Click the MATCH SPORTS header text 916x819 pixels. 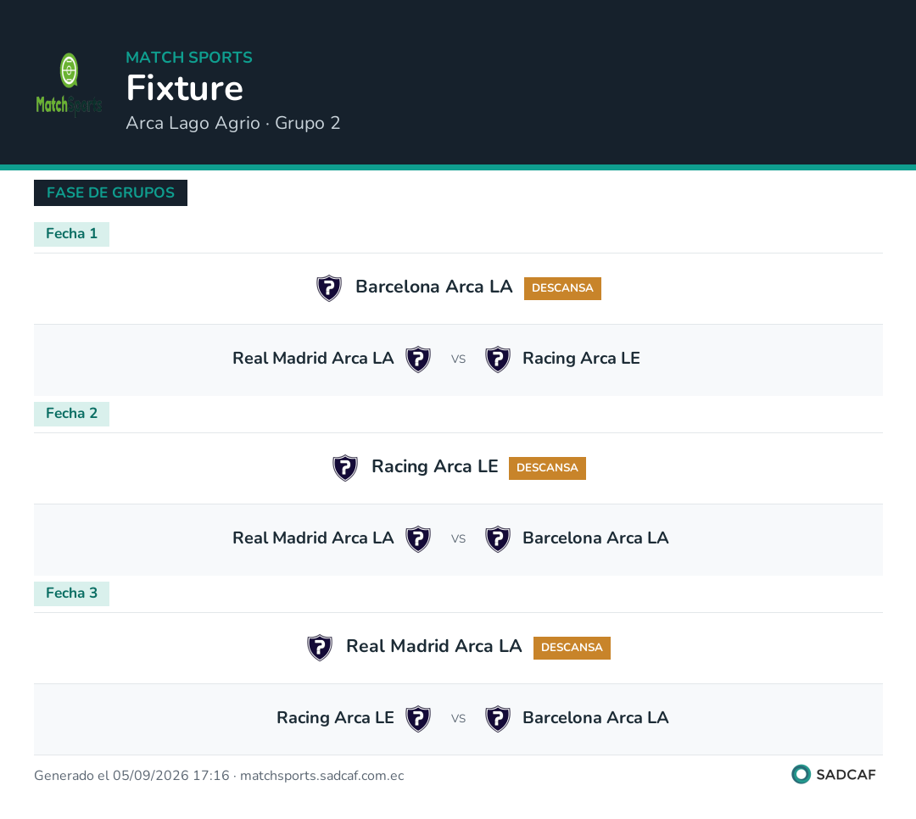click(x=189, y=58)
